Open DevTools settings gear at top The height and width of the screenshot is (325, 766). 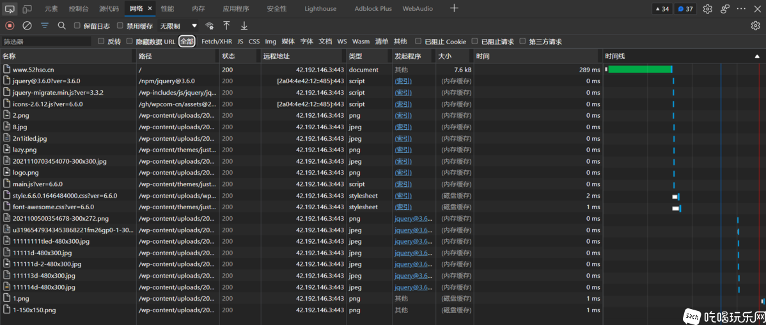707,9
